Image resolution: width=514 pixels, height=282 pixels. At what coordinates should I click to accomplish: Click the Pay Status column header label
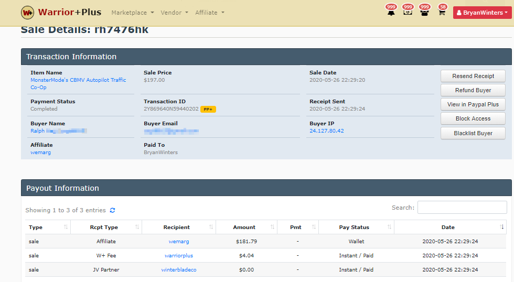point(354,227)
